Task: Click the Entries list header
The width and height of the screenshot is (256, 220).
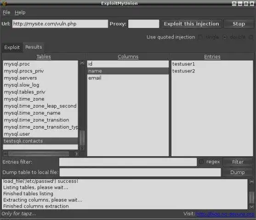Action: tap(212, 56)
